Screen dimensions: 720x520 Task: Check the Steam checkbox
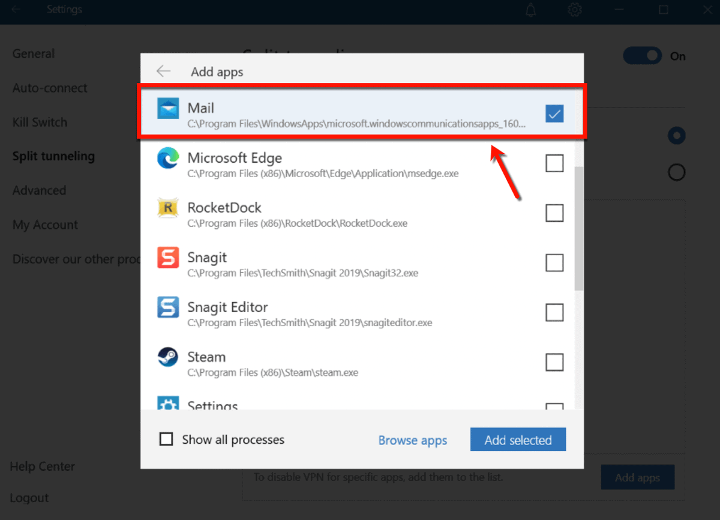[x=554, y=362]
